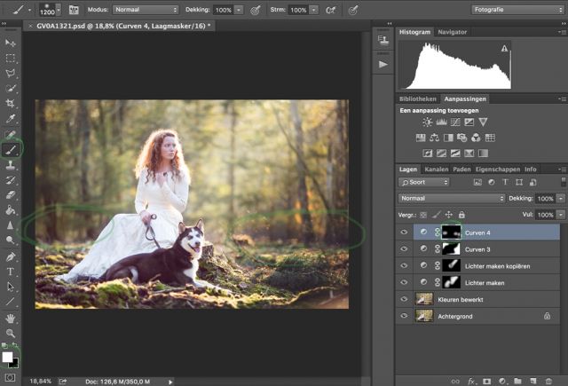The image size is (568, 386).
Task: Toggle lock all for layer
Action: 461,215
